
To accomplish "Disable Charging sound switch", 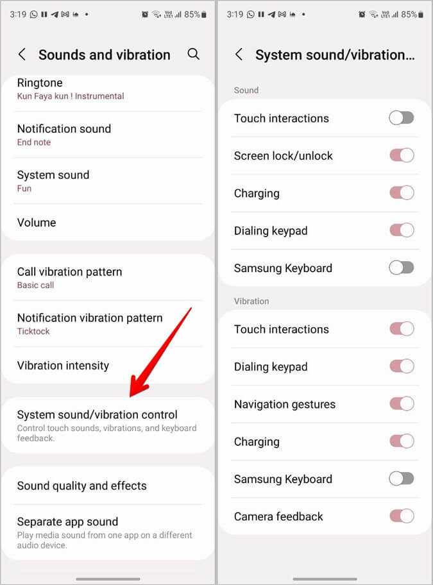I will [402, 193].
